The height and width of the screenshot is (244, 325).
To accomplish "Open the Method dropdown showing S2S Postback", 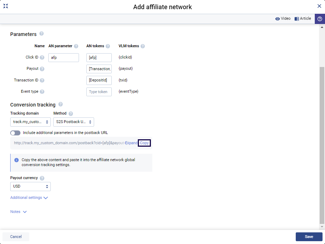I will (x=74, y=122).
